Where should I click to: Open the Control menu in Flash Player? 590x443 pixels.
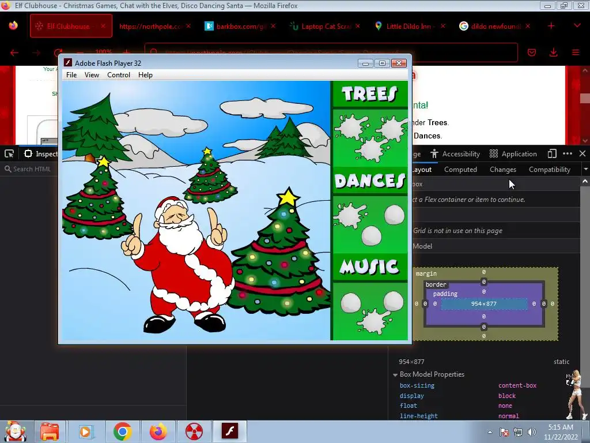119,74
